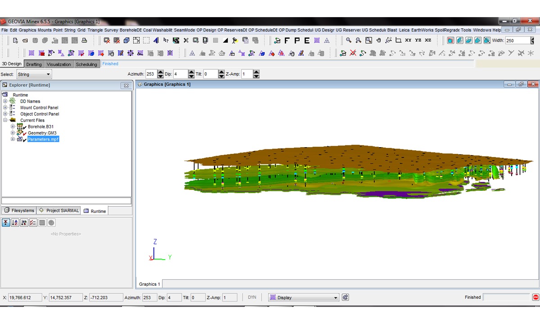Open the Display dropdown in status bar
540x324 pixels.
coord(303,297)
